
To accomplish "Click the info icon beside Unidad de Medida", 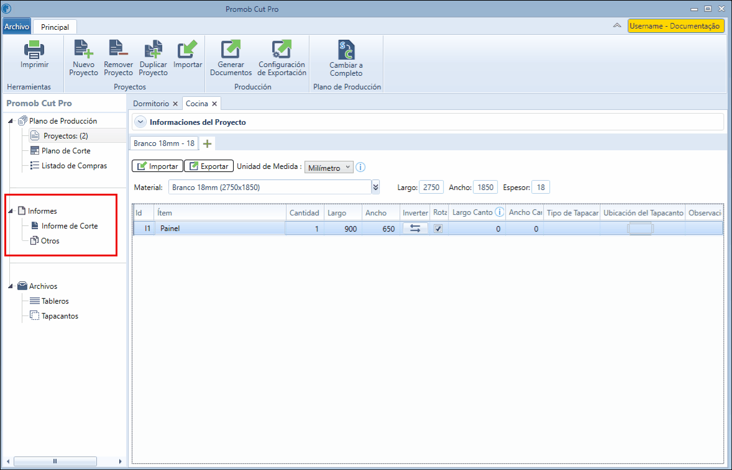I will [x=360, y=167].
